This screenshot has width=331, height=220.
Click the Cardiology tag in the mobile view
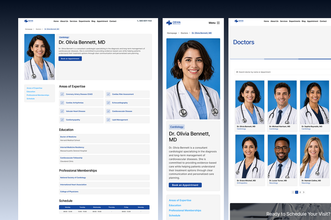pos(177,127)
